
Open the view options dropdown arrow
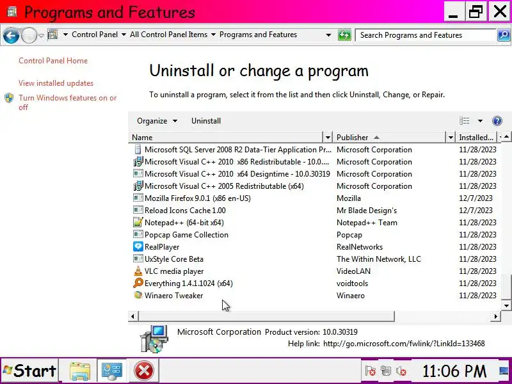(480, 121)
